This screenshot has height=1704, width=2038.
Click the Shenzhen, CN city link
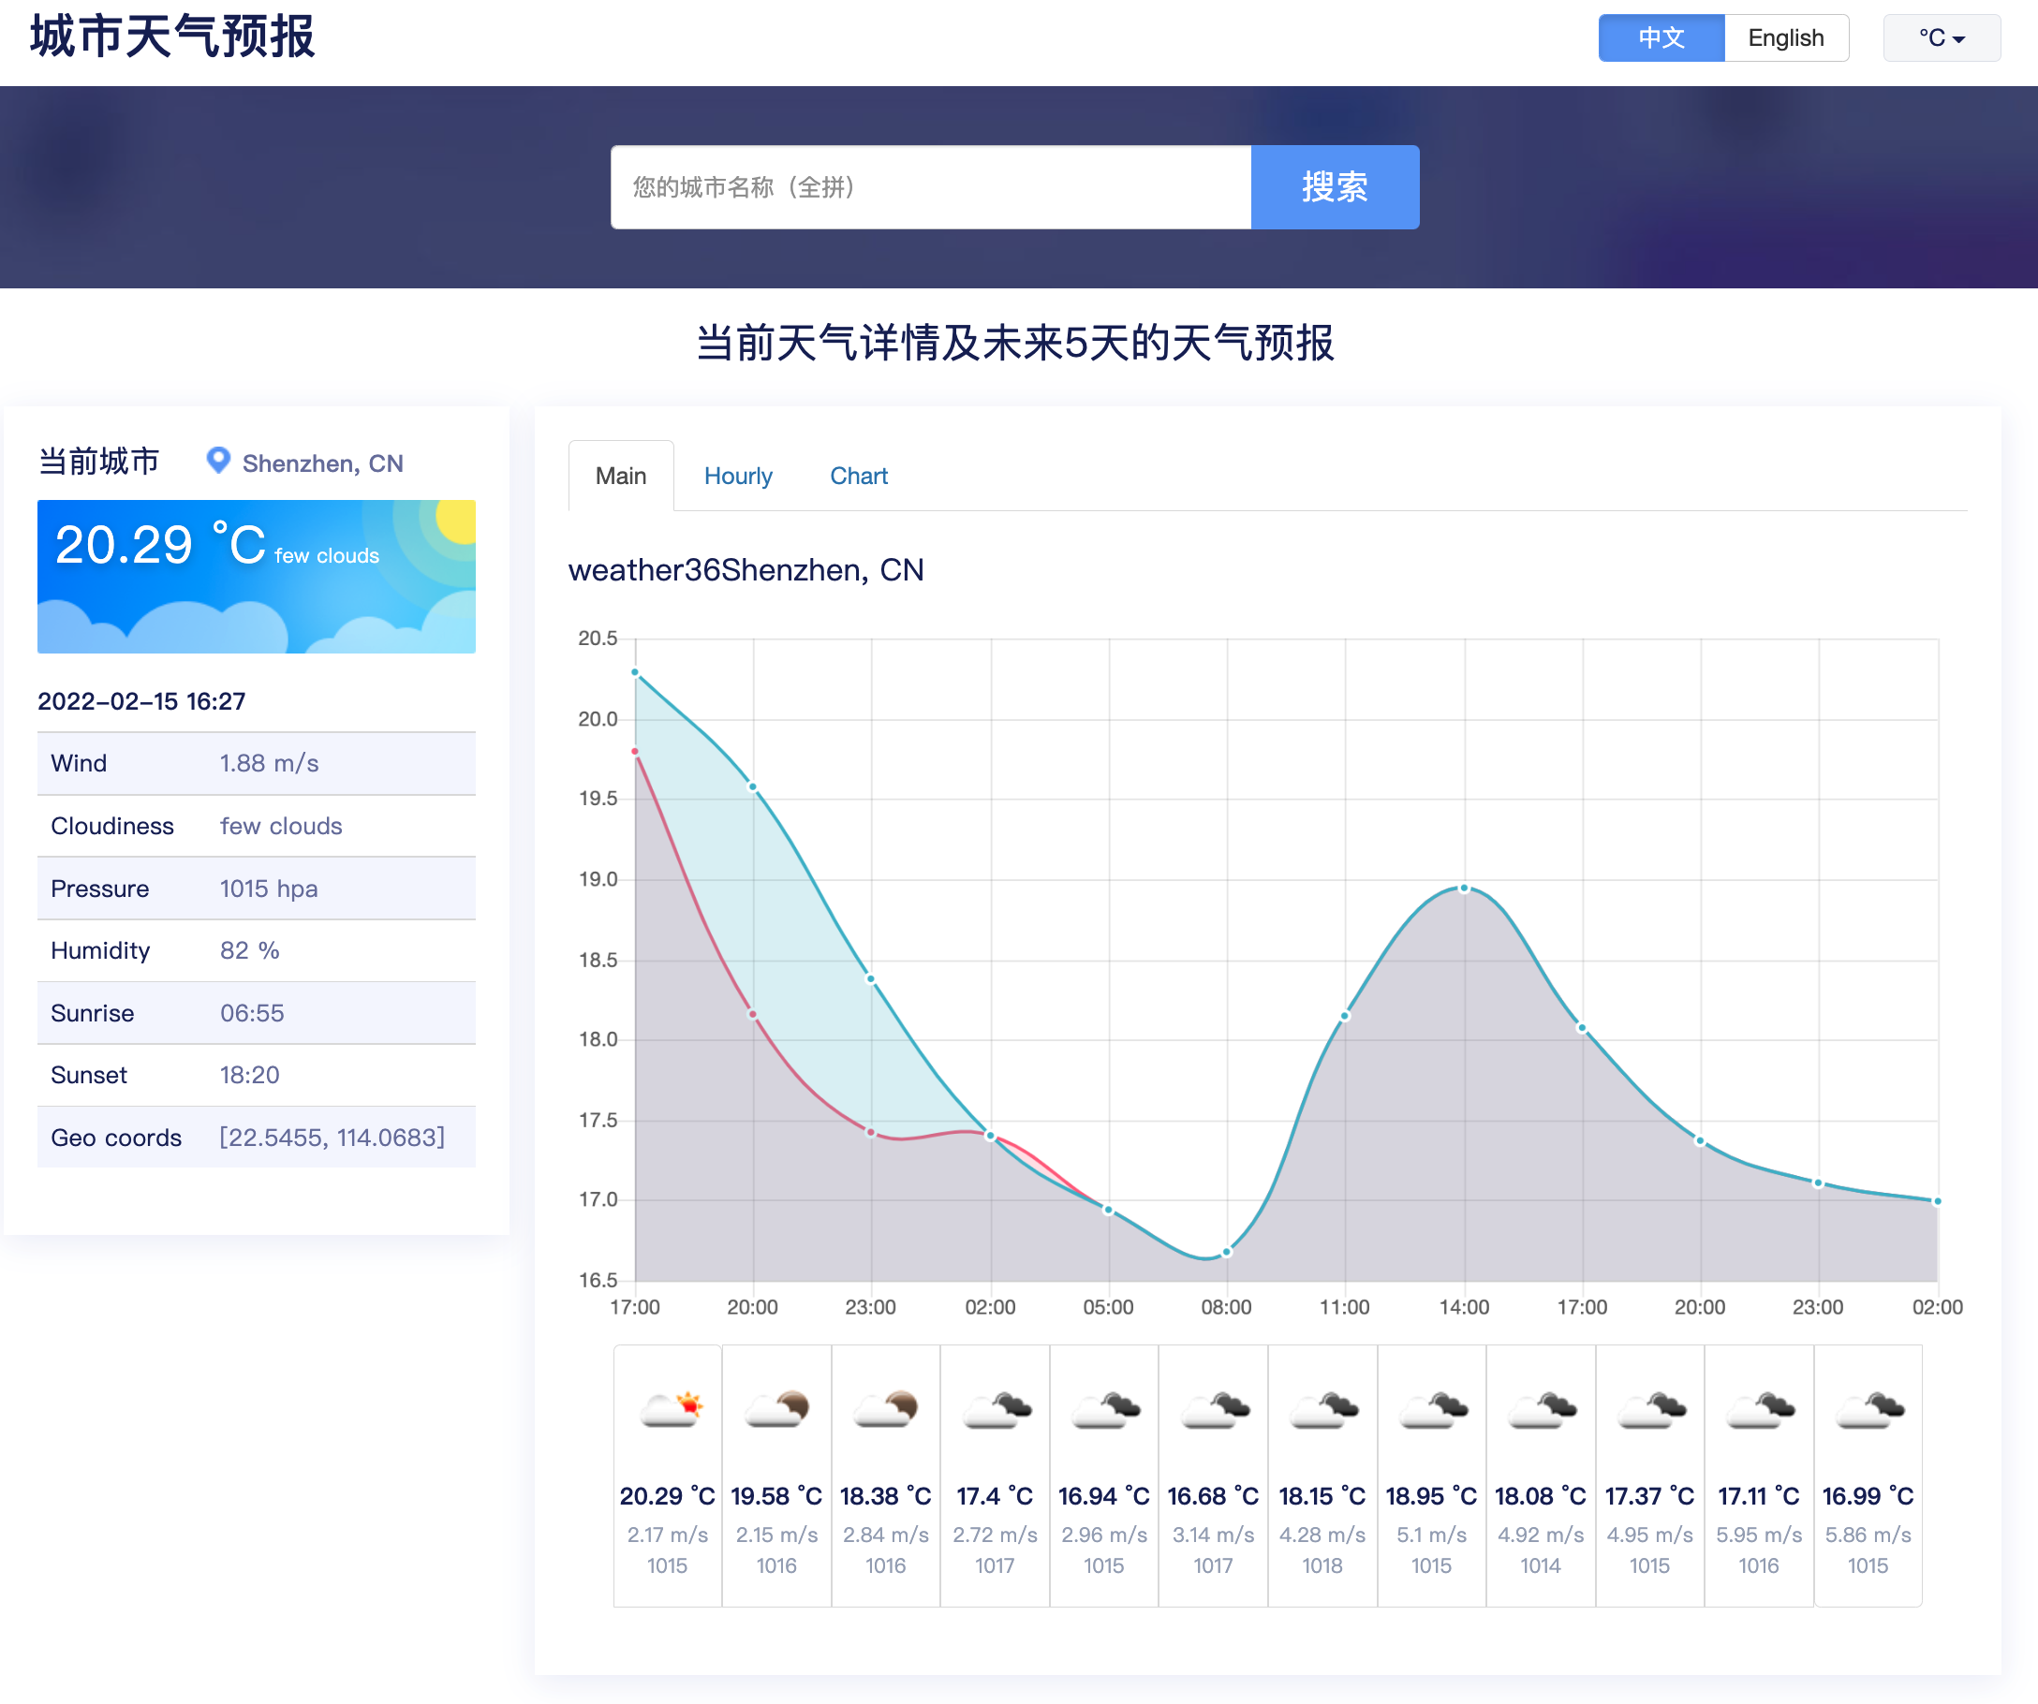pyautogui.click(x=322, y=463)
